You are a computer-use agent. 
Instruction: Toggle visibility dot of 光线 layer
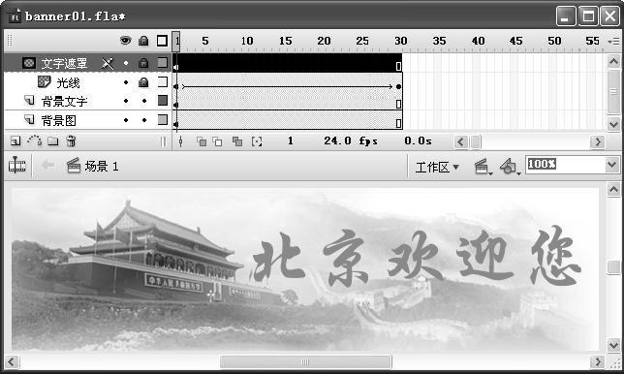(126, 82)
